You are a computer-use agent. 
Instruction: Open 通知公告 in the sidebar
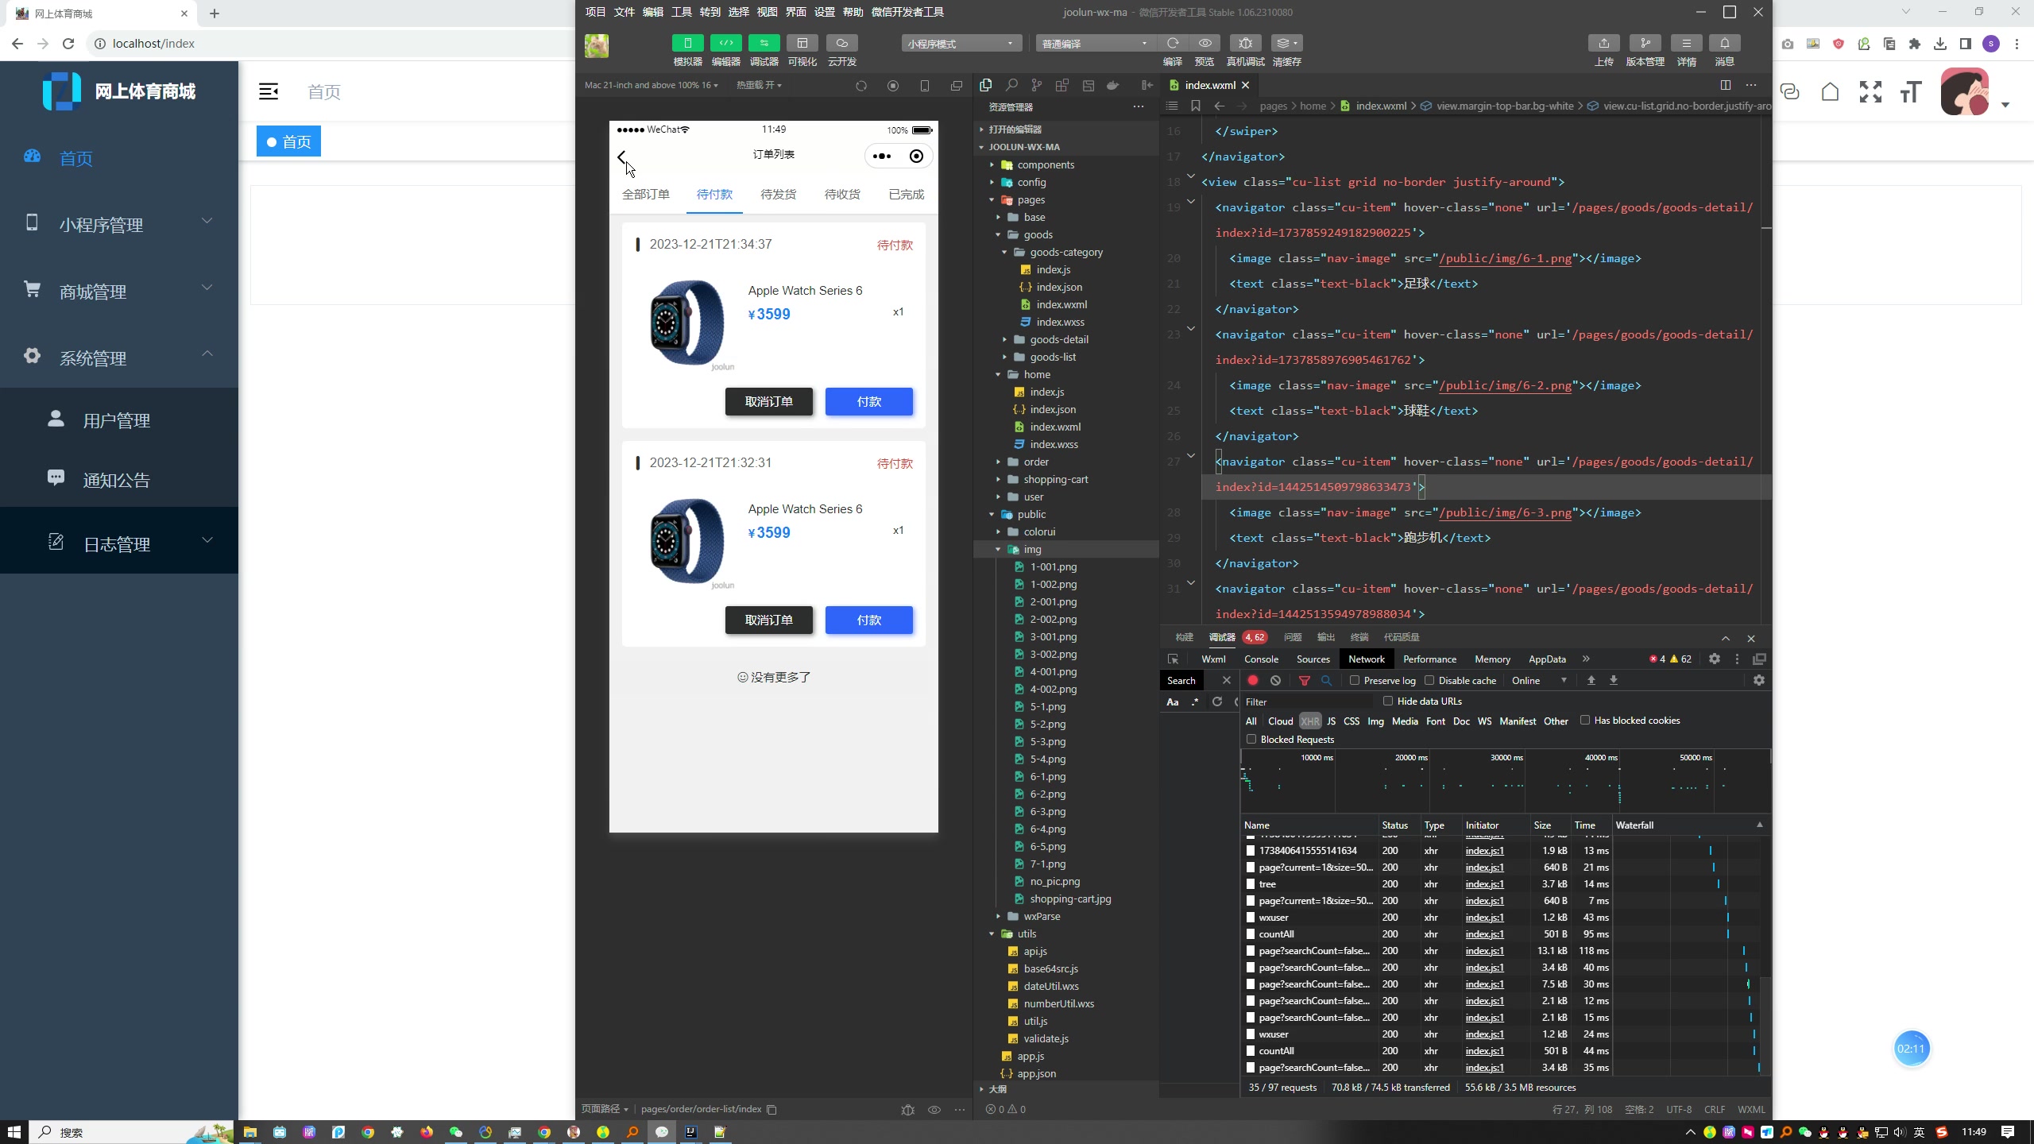click(x=119, y=479)
